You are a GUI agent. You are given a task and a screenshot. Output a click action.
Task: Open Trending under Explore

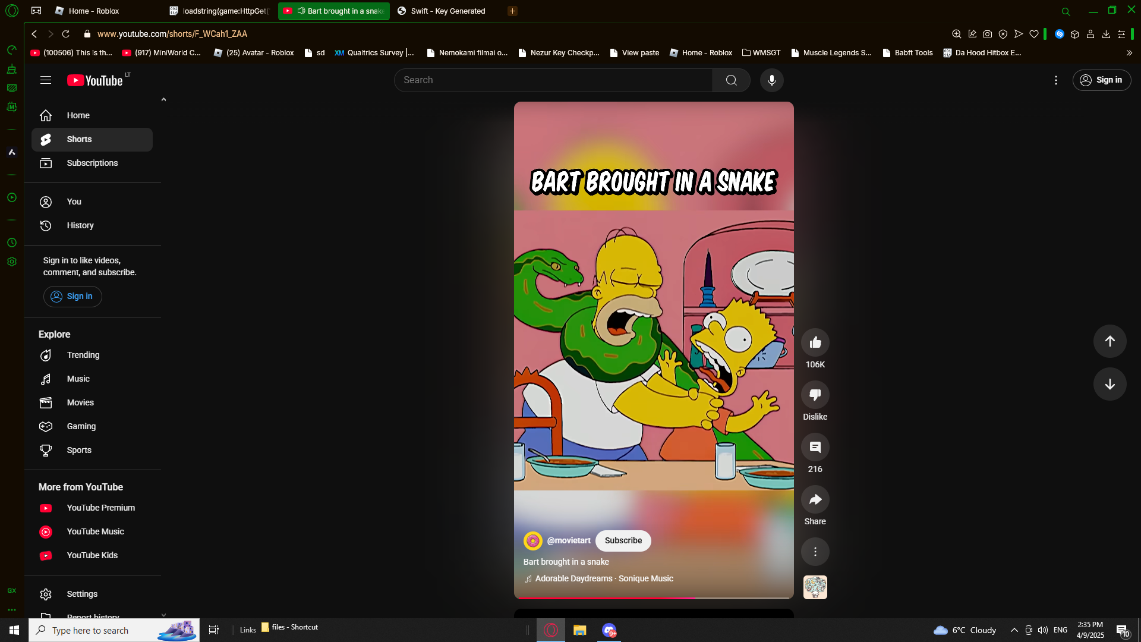click(x=92, y=355)
